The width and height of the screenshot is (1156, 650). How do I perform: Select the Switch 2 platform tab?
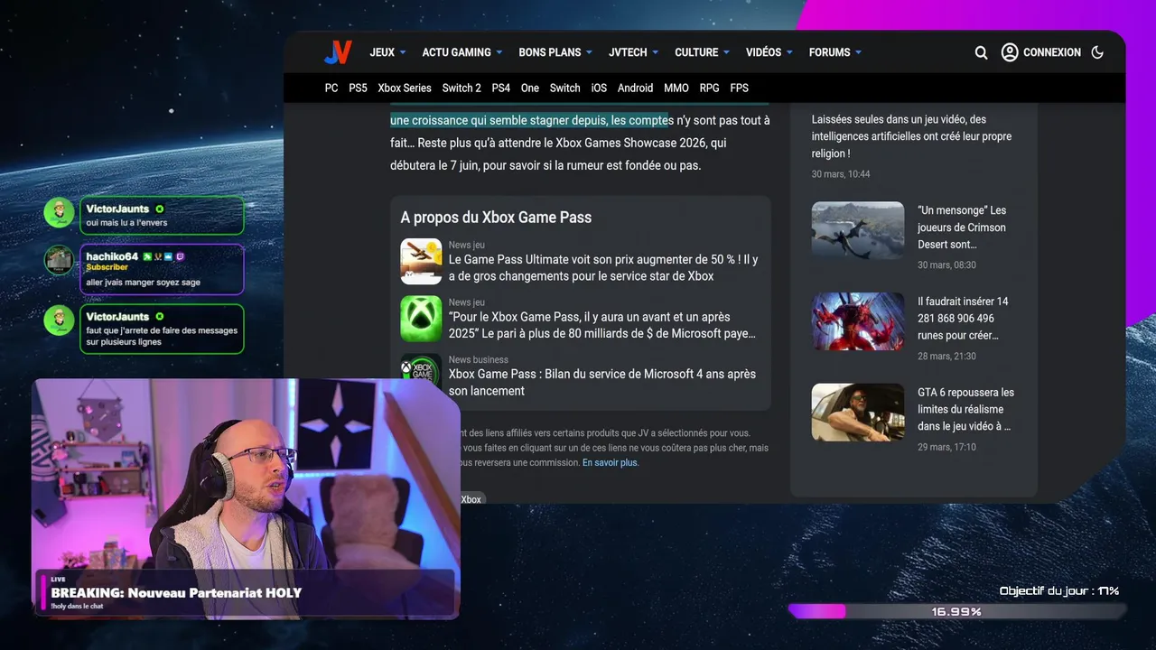click(x=461, y=88)
